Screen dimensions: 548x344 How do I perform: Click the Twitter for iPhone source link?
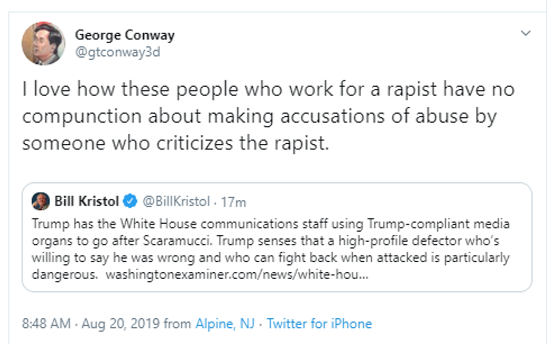pos(319,323)
